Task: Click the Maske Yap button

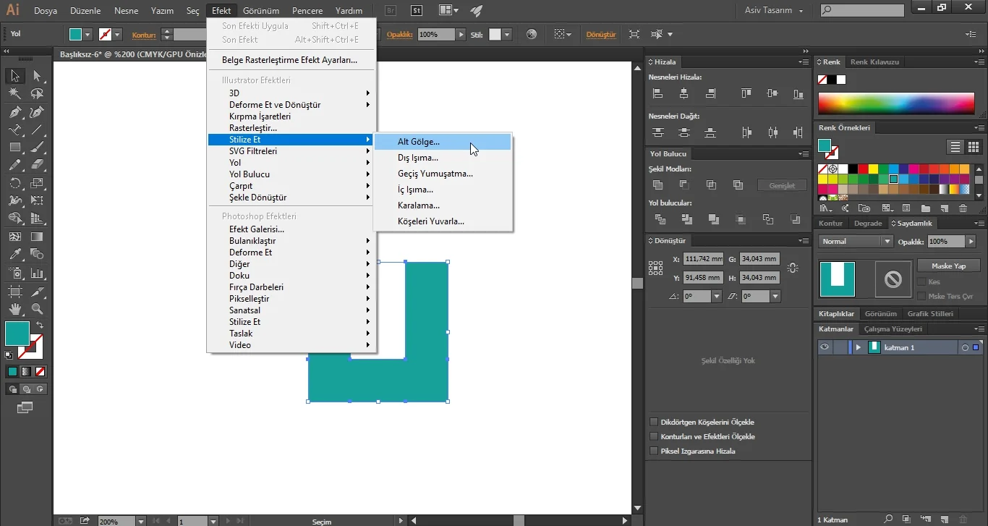Action: coord(948,266)
